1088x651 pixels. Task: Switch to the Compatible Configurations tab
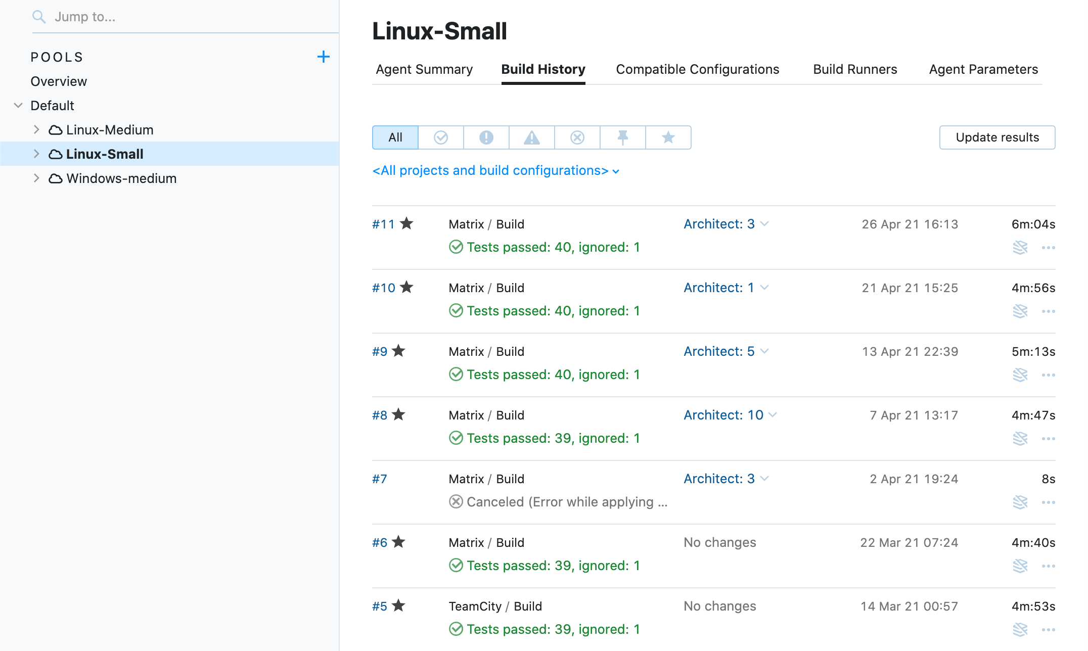coord(697,69)
